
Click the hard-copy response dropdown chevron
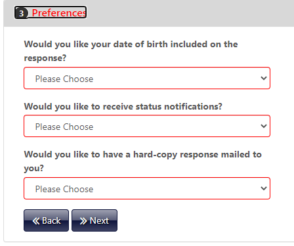[x=264, y=188]
